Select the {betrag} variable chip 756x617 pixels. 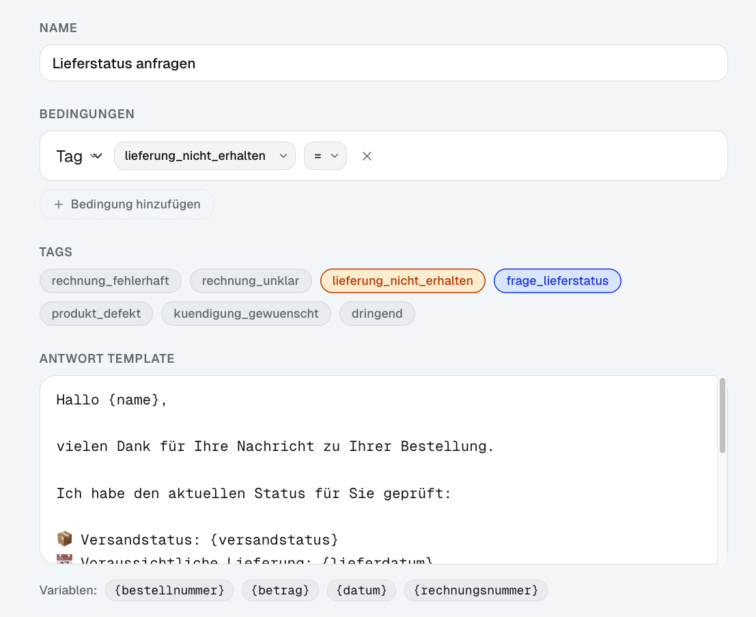(280, 590)
